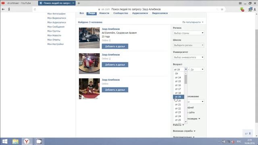This screenshot has height=145, width=258.
Task: Click the scroll-to-top button at bottom right
Action: (248, 133)
